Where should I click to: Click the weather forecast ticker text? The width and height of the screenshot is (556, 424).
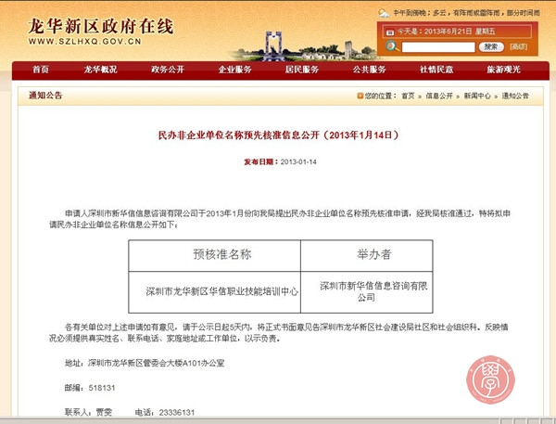pos(466,13)
